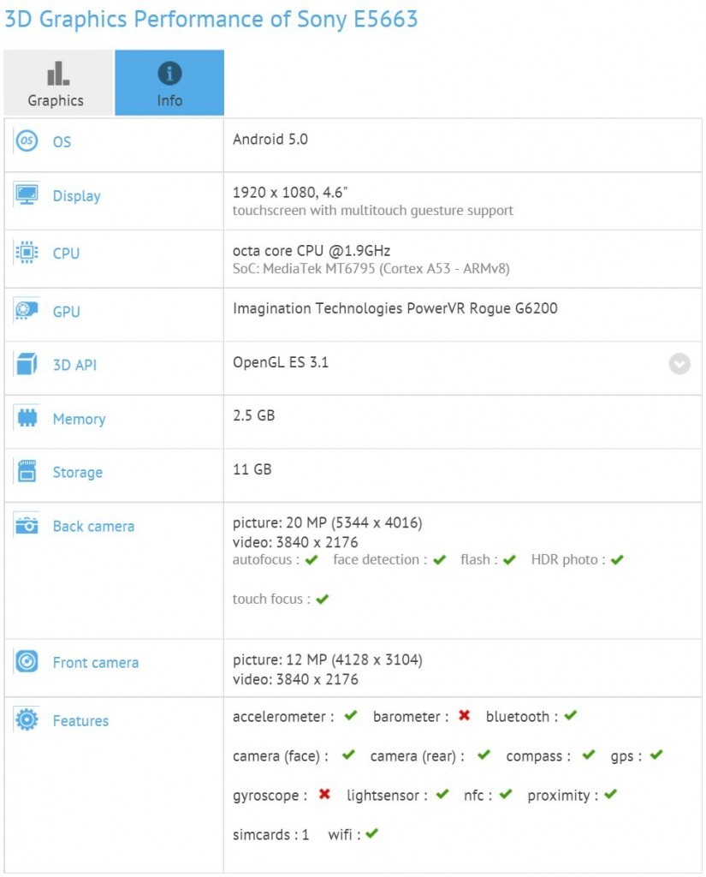Click the page title Sony E5663
The image size is (706, 877).
click(x=210, y=19)
